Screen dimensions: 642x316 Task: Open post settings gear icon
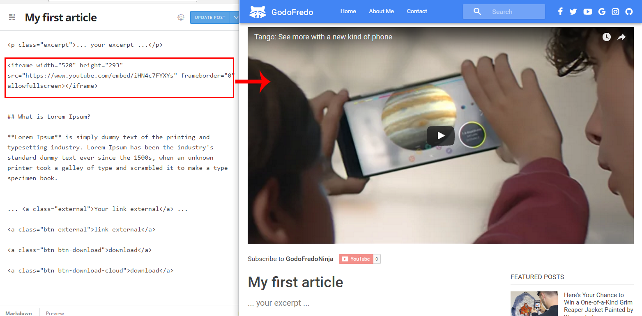coord(181,17)
